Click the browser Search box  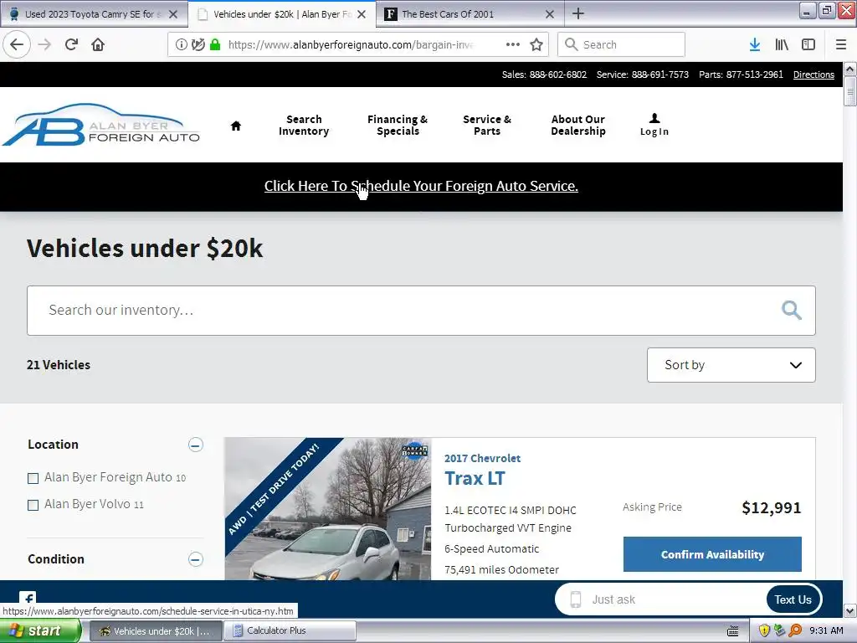tap(622, 44)
